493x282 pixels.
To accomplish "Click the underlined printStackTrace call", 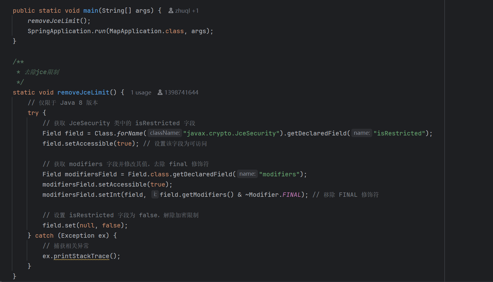I will (82, 256).
